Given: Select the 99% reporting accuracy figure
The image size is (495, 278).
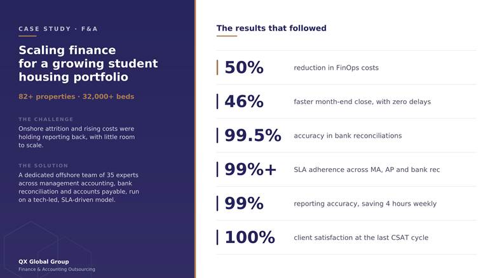Looking at the screenshot, I should click(244, 204).
